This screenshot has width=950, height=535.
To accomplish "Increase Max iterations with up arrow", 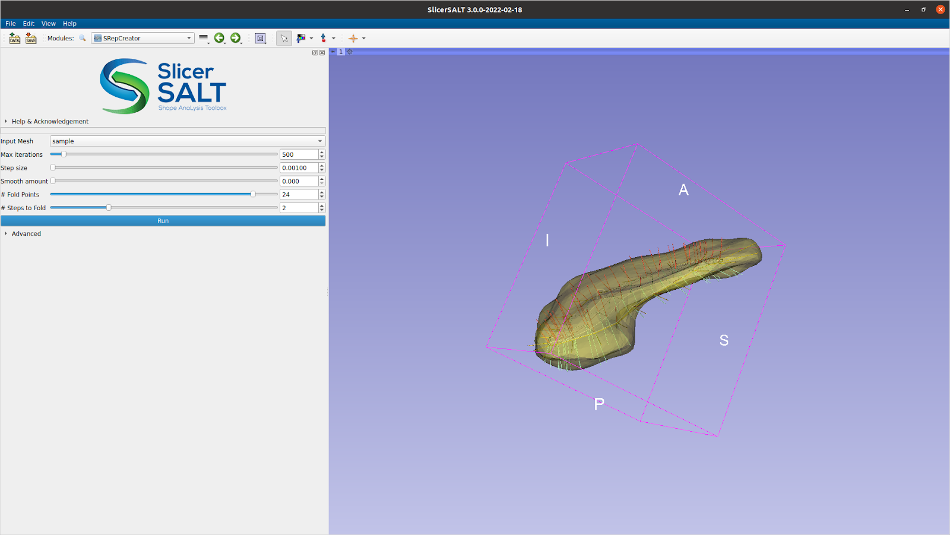I will 322,152.
